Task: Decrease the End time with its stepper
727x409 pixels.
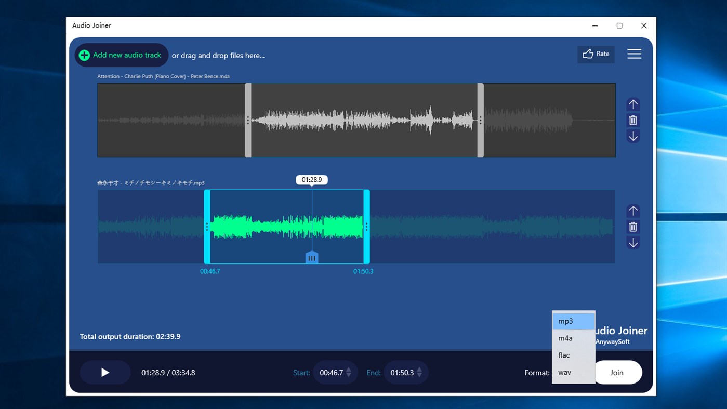Action: pos(419,375)
